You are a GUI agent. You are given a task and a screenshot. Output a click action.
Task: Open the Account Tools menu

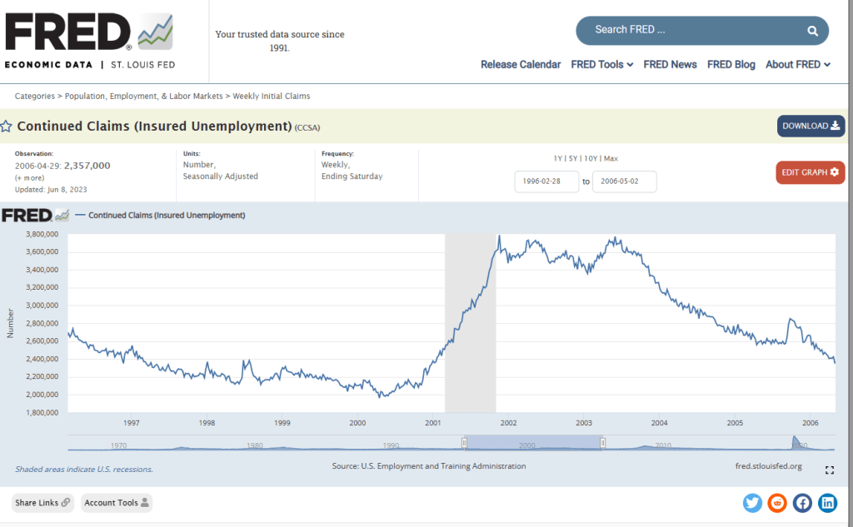coord(116,503)
